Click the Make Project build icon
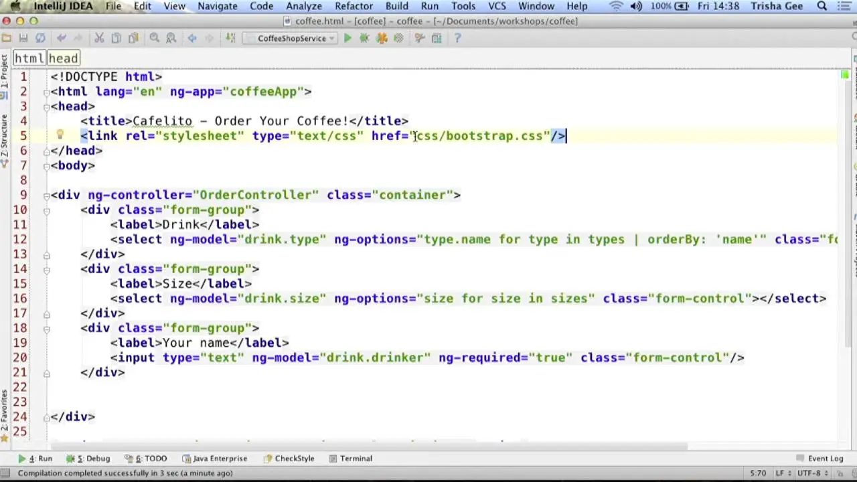 (230, 38)
